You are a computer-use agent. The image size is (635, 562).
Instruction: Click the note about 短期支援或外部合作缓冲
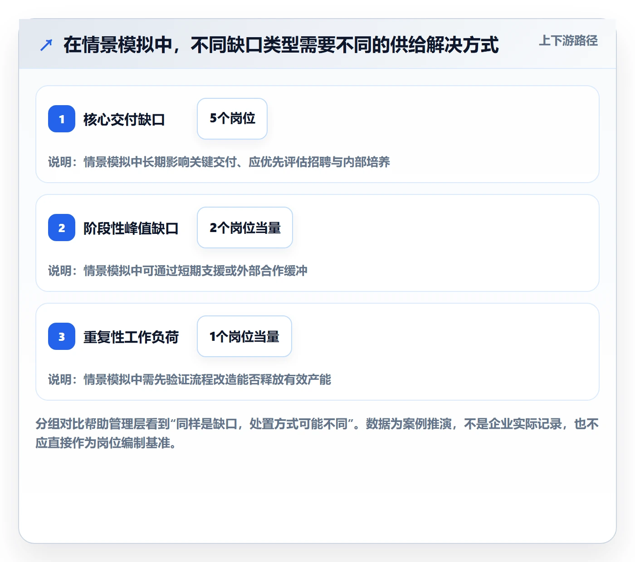point(178,271)
